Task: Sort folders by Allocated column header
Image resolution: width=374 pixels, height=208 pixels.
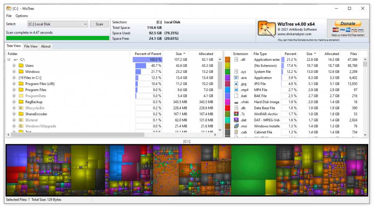Action: coord(206,54)
